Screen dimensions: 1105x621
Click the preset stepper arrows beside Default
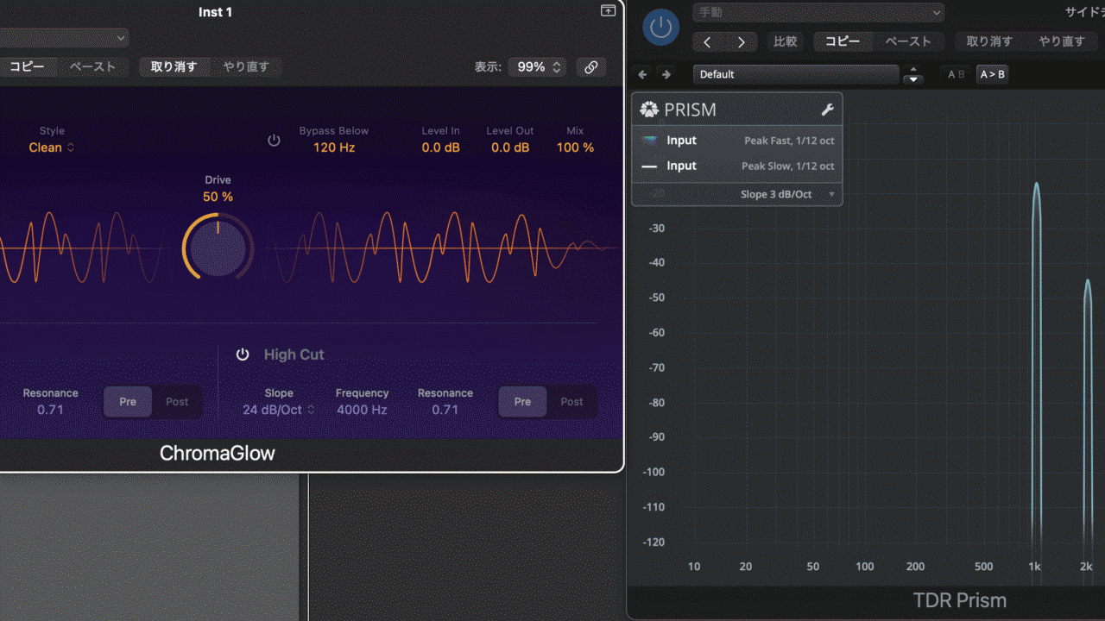(x=912, y=75)
